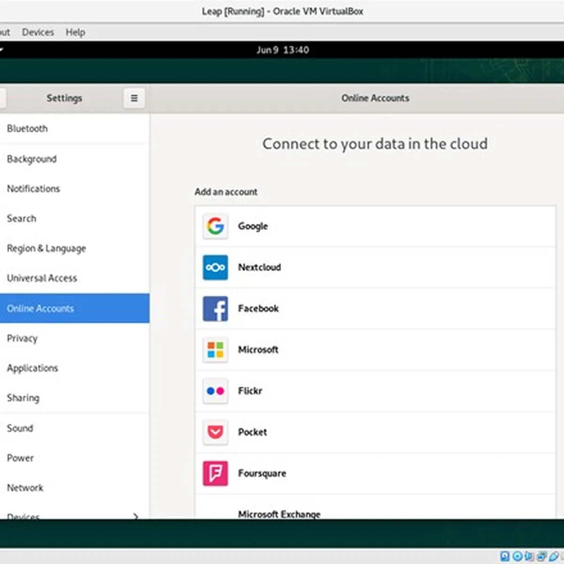Image resolution: width=564 pixels, height=564 pixels.
Task: Click VirtualBox network status icon
Action: 541,556
